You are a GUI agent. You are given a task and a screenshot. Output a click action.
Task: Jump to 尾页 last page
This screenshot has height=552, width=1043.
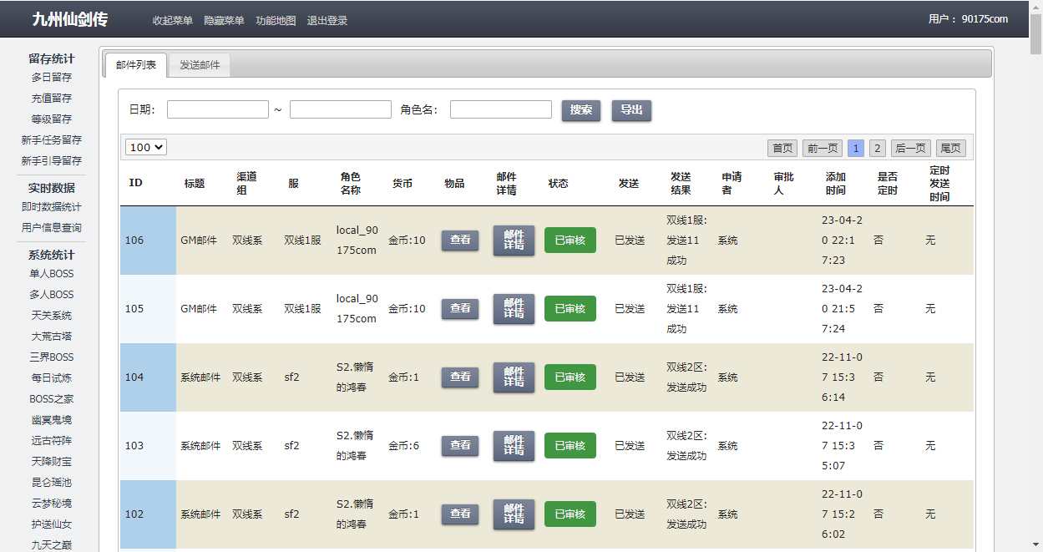click(x=950, y=148)
